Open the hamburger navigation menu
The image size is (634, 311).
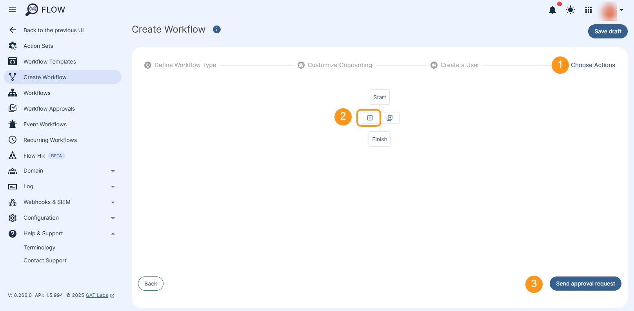pyautogui.click(x=13, y=10)
